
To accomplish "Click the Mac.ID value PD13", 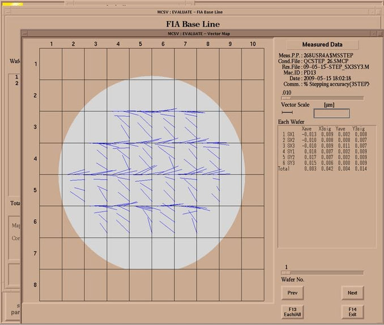I will coord(310,72).
